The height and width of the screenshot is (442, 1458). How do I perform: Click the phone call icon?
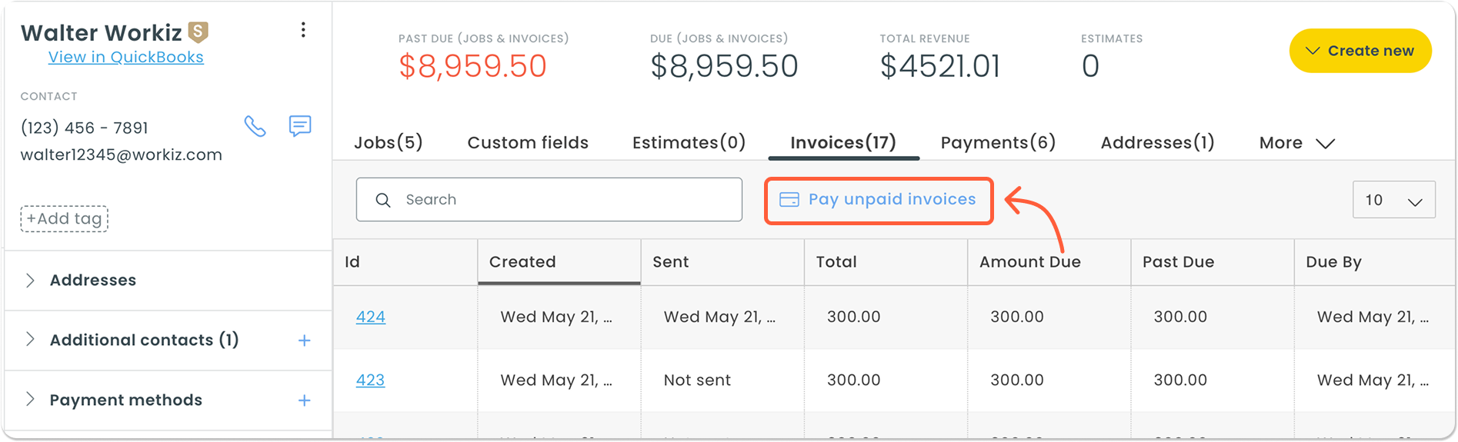coord(255,126)
